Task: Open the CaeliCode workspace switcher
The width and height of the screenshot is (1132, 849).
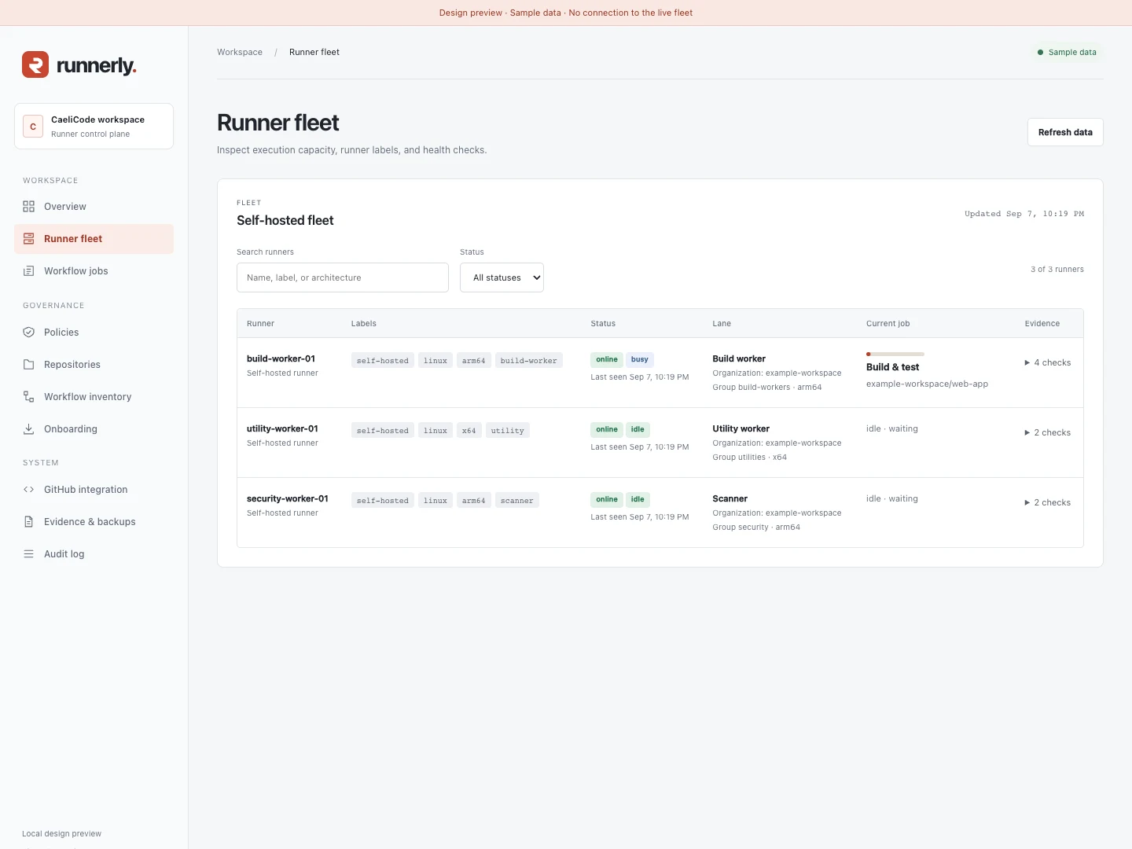Action: pos(94,126)
